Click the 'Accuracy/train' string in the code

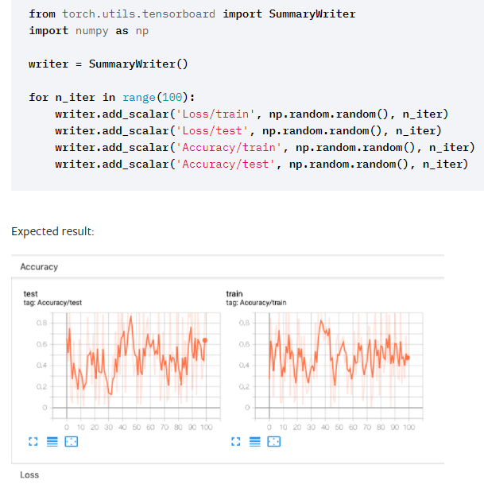click(230, 147)
